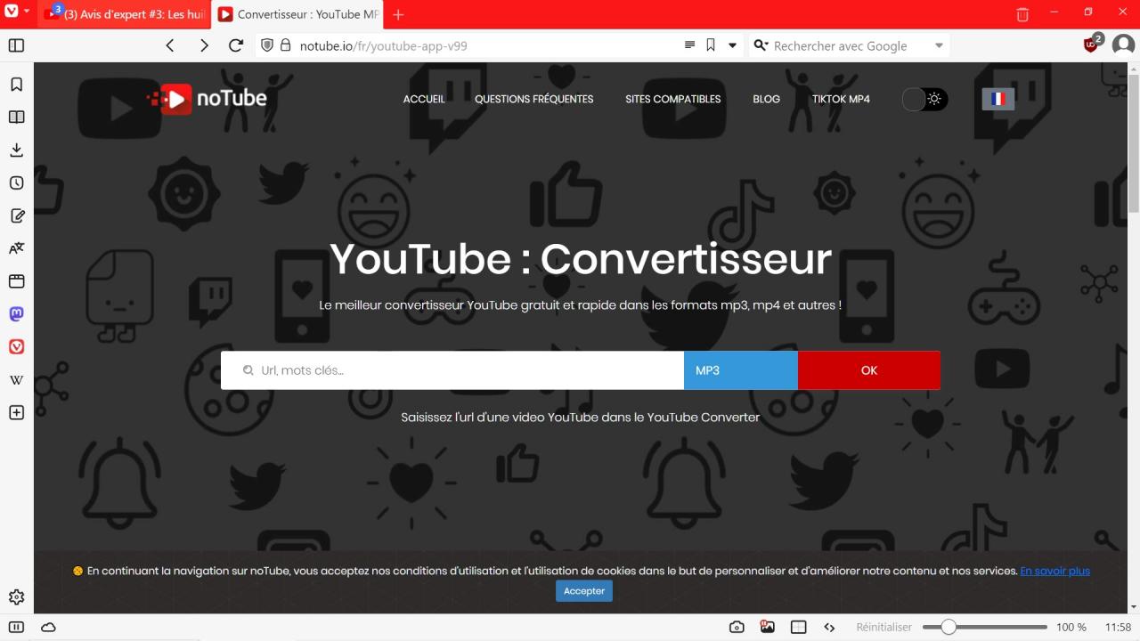The width and height of the screenshot is (1140, 641).
Task: Go back to the previous page
Action: 170,45
